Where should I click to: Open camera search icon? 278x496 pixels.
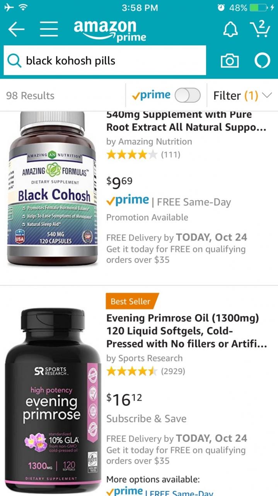pyautogui.click(x=229, y=60)
